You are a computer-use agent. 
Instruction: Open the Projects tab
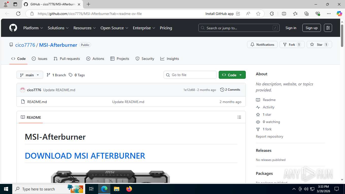(120, 59)
